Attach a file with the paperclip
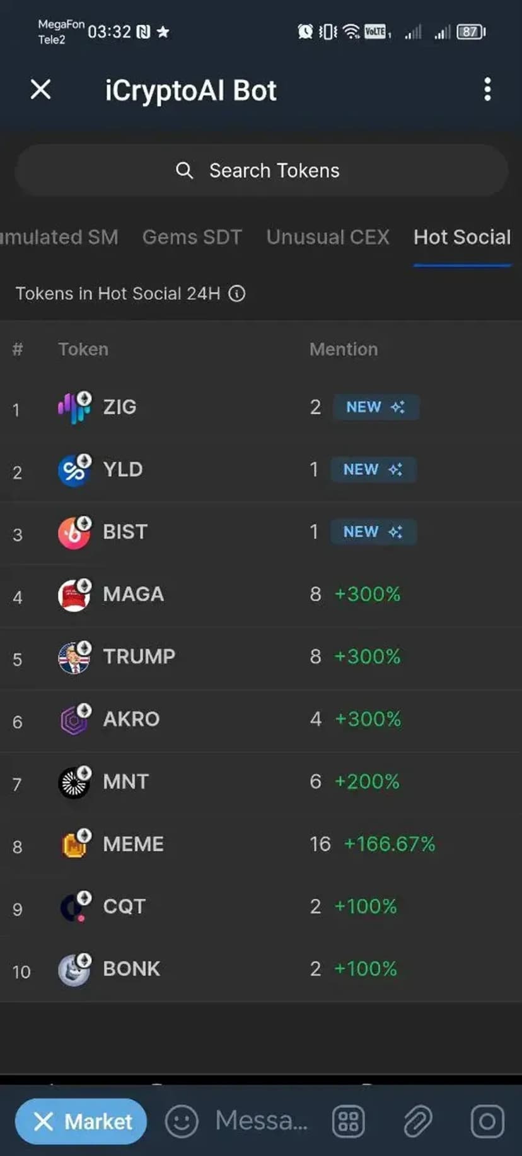The width and height of the screenshot is (522, 1156). [417, 1121]
